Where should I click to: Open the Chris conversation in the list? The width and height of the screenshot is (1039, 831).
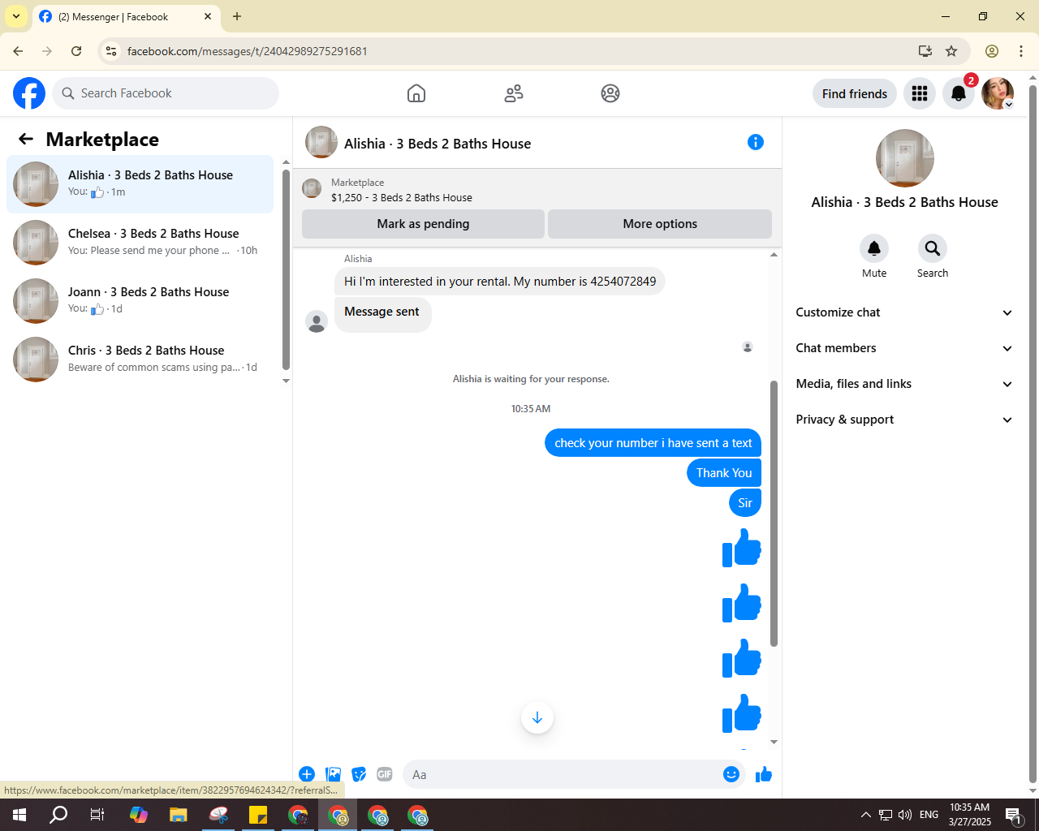[x=140, y=360]
